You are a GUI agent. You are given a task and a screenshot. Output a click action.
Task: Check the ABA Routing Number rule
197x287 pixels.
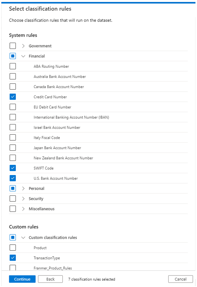12,66
